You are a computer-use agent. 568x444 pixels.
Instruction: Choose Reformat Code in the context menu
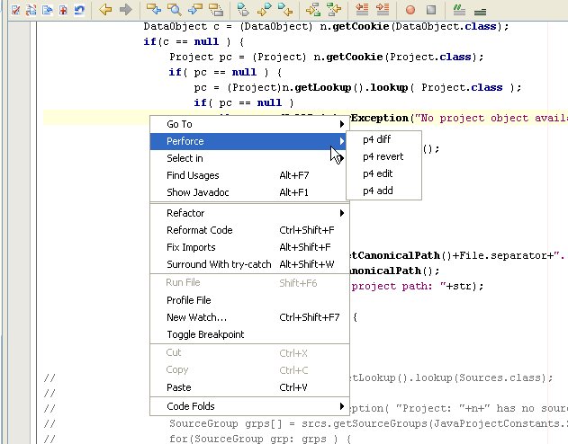click(x=249, y=230)
